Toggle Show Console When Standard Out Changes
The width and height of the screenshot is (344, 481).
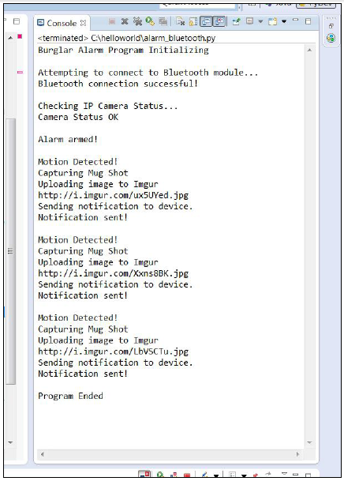pyautogui.click(x=206, y=21)
